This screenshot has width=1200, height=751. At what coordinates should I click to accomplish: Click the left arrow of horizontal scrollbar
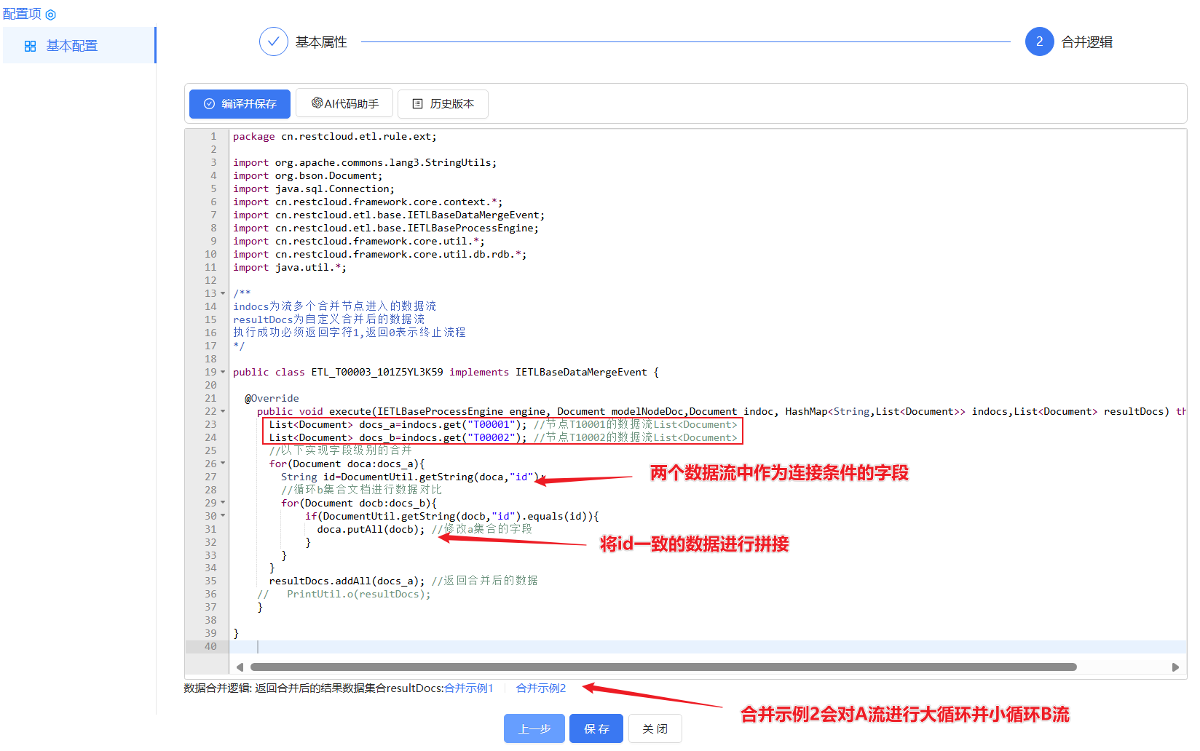click(x=240, y=667)
